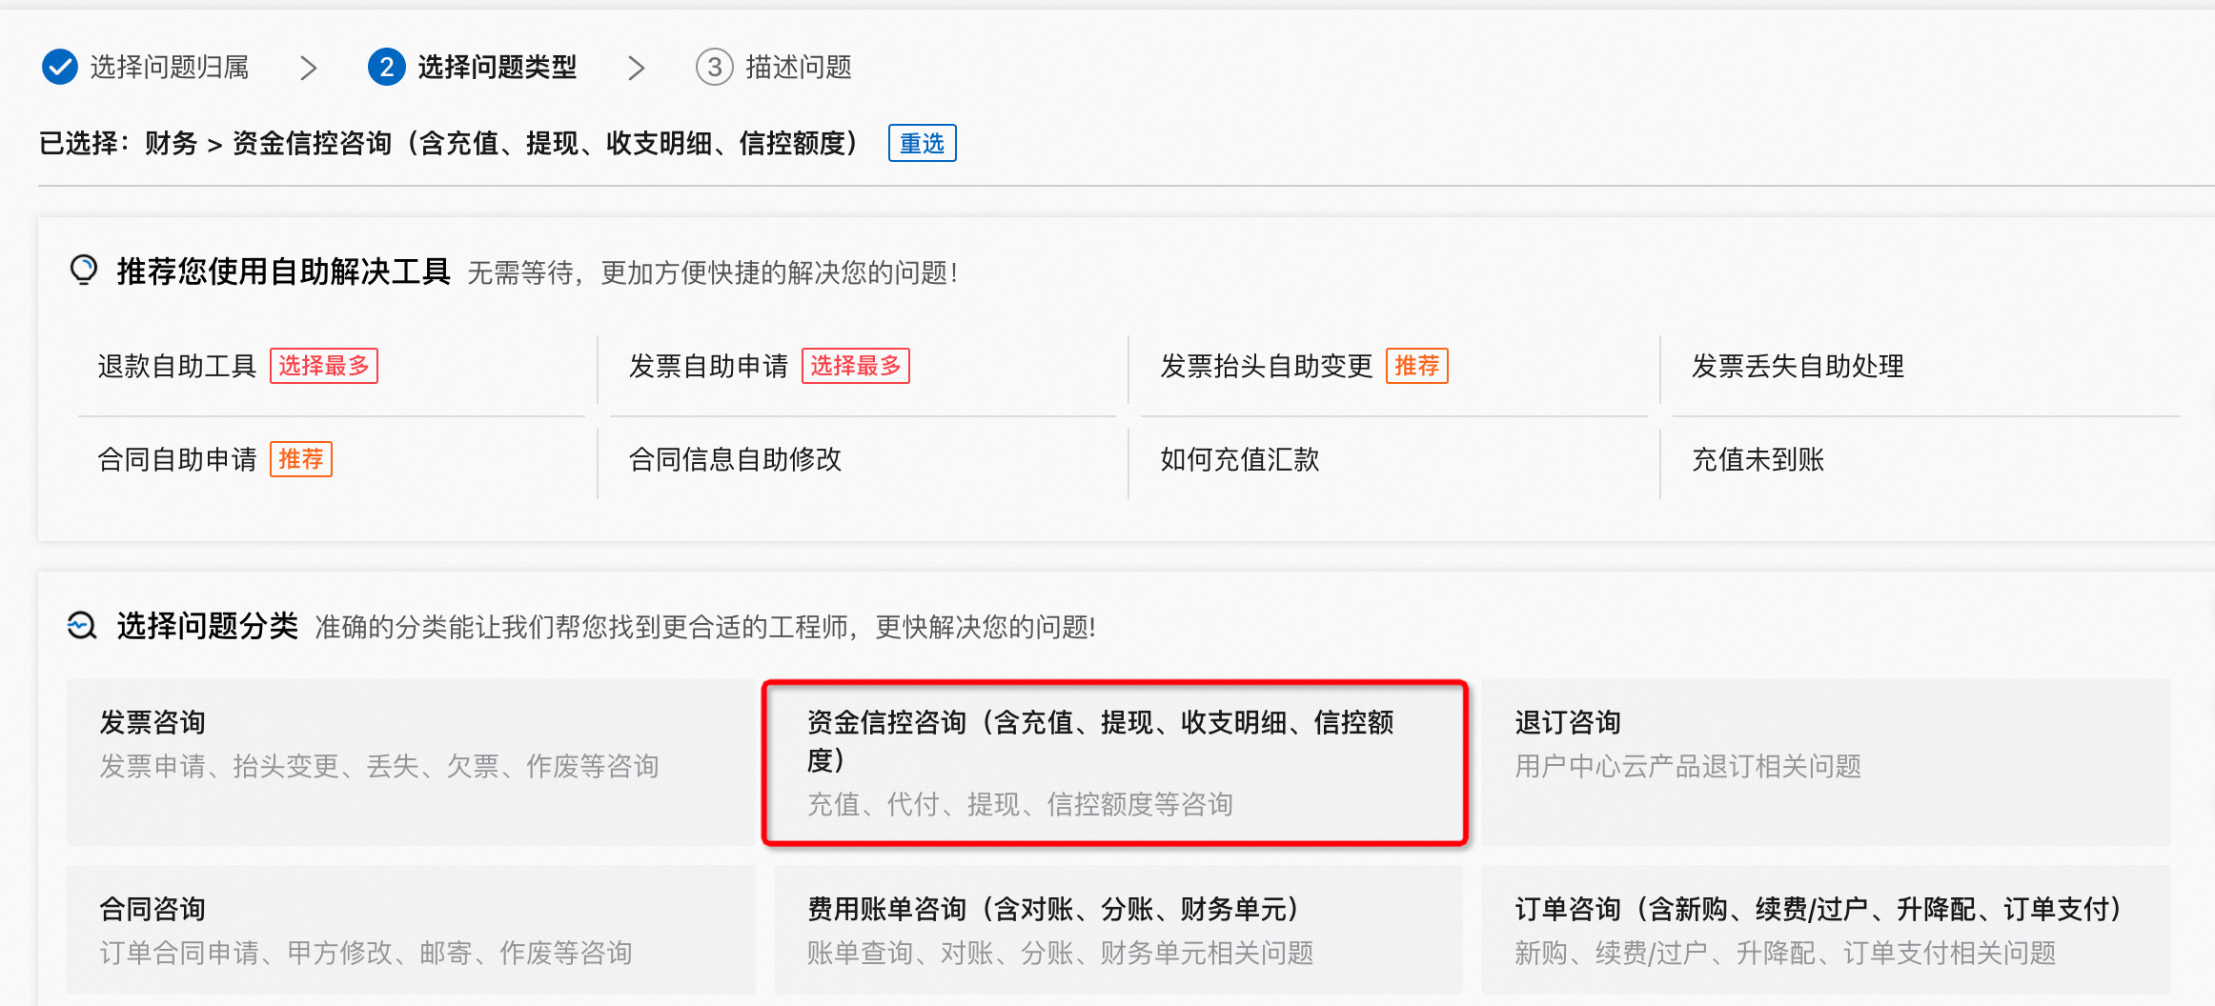This screenshot has width=2215, height=1006.
Task: Go back to step 选择问题归属
Action: (x=170, y=67)
